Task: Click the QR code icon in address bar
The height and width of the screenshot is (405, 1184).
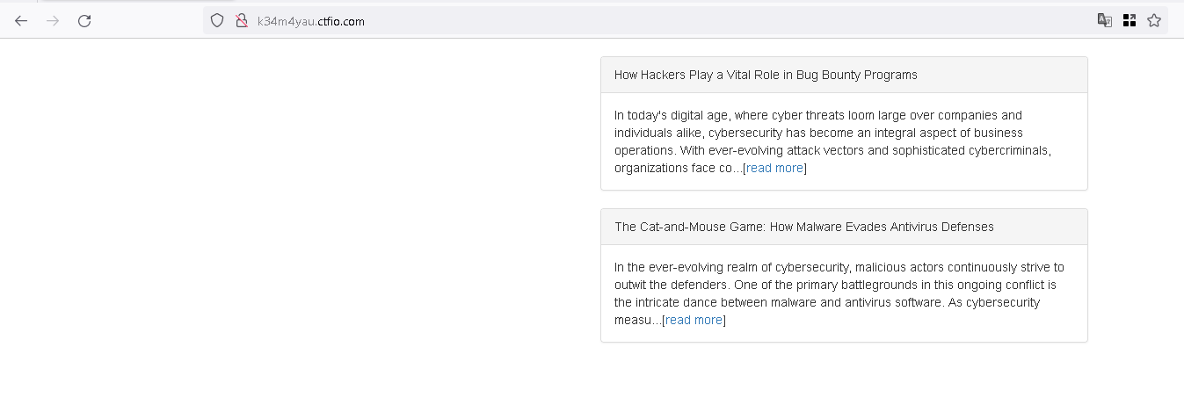Action: click(1130, 20)
